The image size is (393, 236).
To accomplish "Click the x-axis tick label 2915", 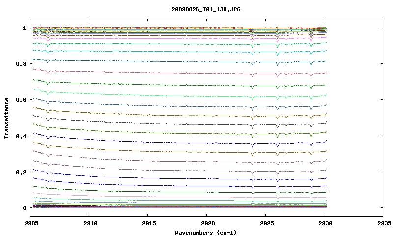I will click(x=149, y=223).
